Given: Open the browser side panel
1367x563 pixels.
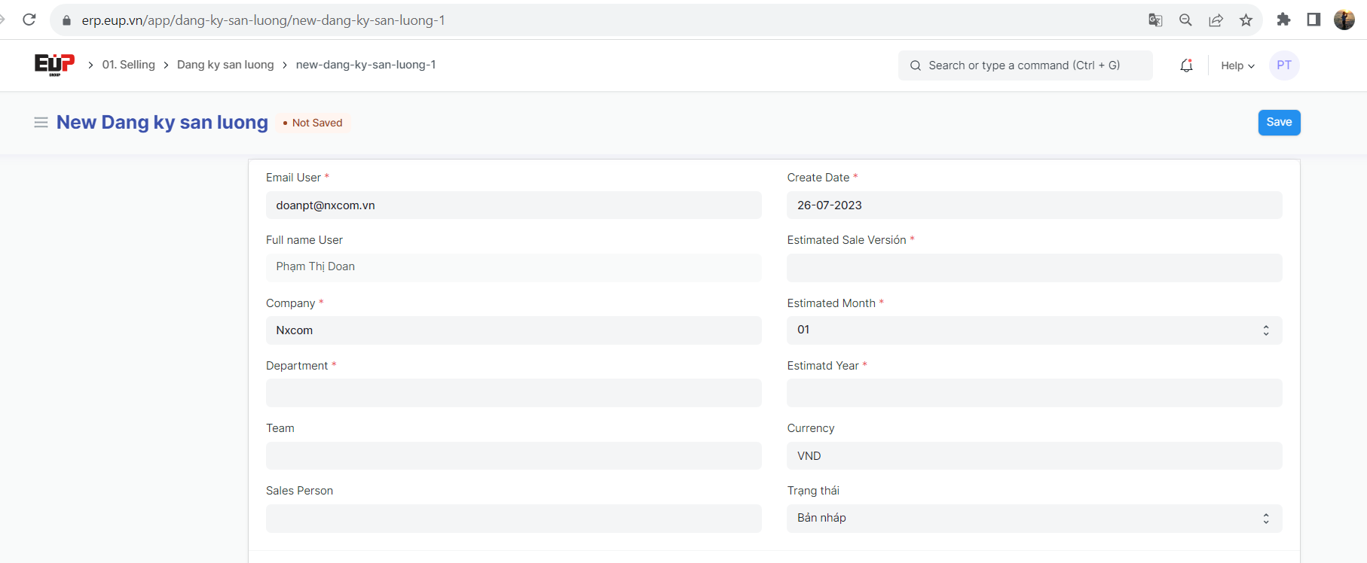Looking at the screenshot, I should tap(1313, 20).
